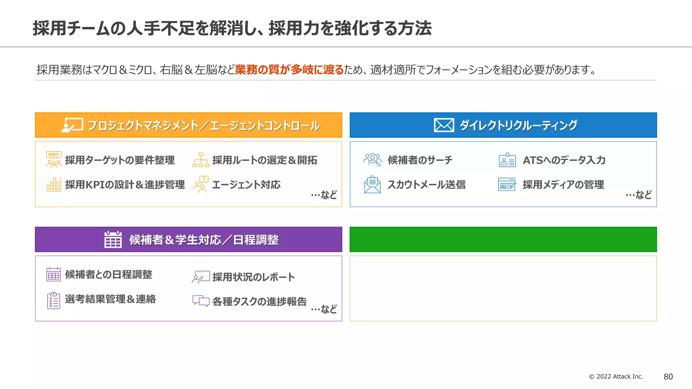The height and width of the screenshot is (389, 692).
Task: Click the presentation icon beside 採用状況のレポート
Action: (x=201, y=277)
